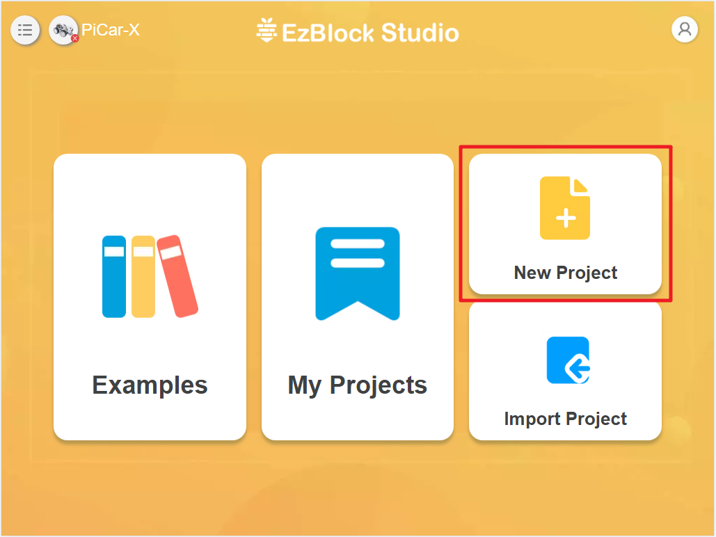Image resolution: width=716 pixels, height=537 pixels.
Task: Open the hamburger list menu
Action: [x=25, y=31]
